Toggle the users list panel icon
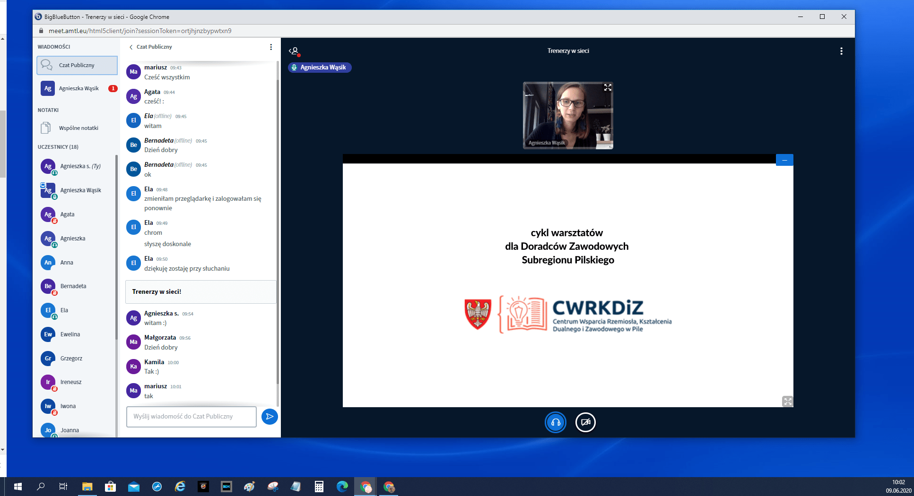Viewport: 914px width, 496px height. [x=294, y=51]
